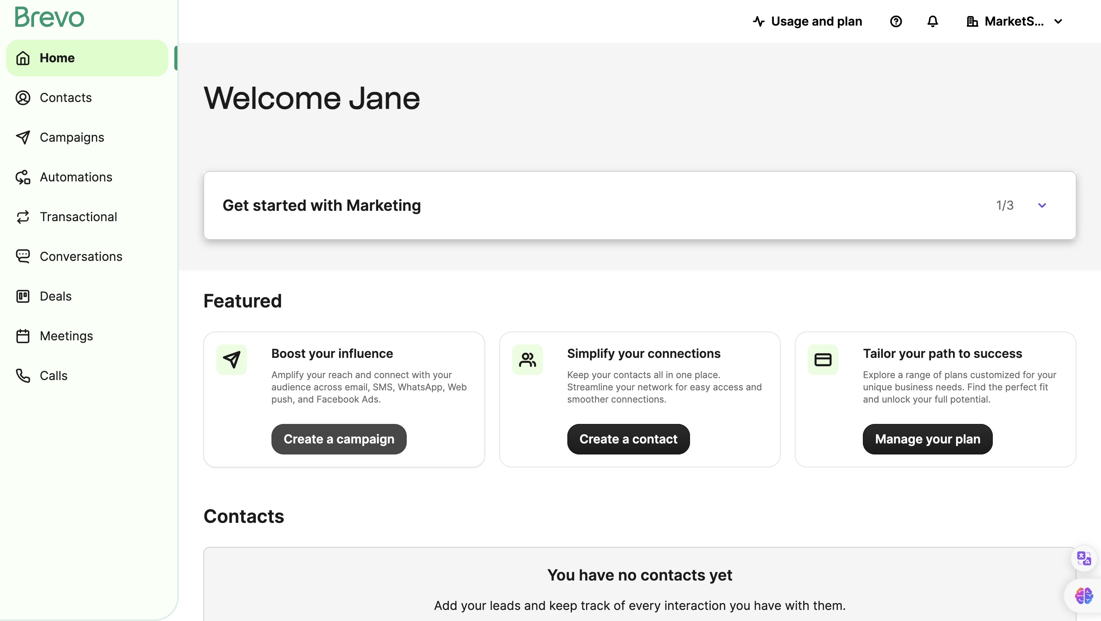Image resolution: width=1101 pixels, height=621 pixels.
Task: Expand the 1/3 progress indicator section
Action: tap(1004, 205)
